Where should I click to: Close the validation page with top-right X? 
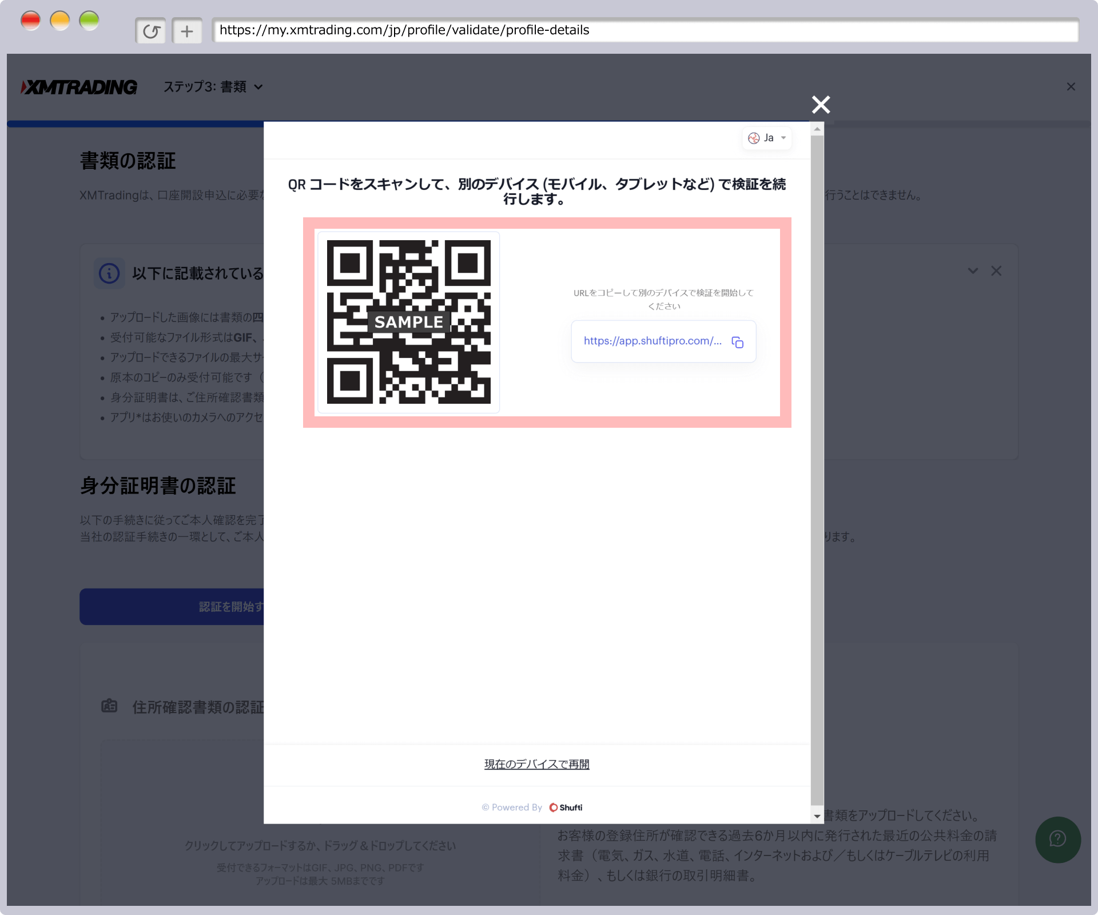point(1071,87)
